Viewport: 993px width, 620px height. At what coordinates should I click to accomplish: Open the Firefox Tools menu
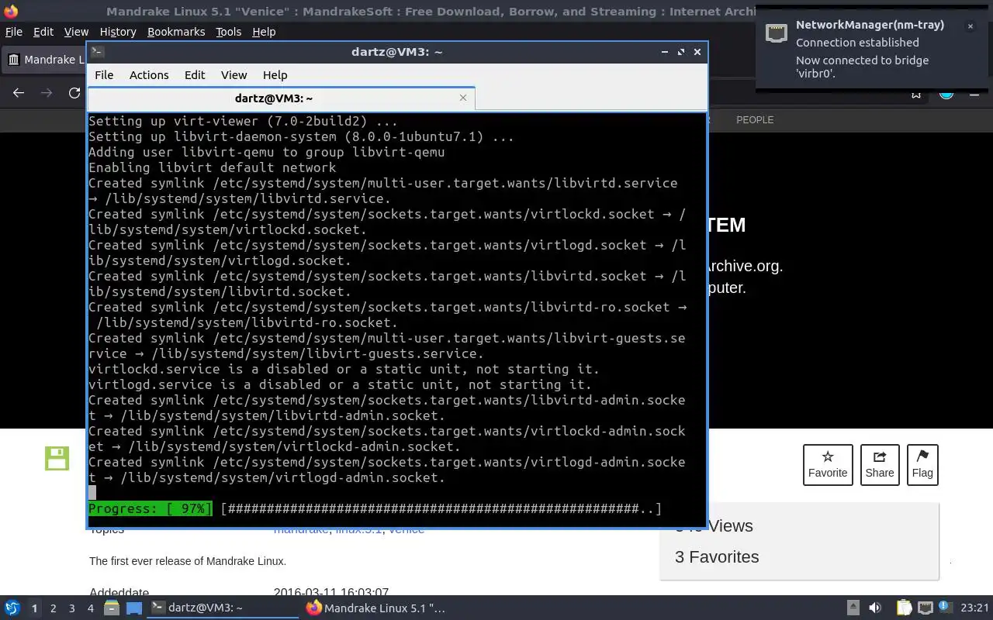228,32
